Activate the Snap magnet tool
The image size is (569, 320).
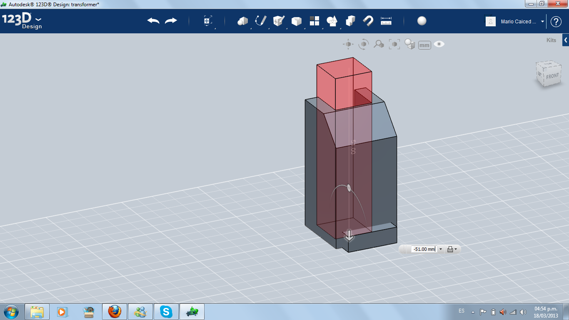pyautogui.click(x=368, y=21)
